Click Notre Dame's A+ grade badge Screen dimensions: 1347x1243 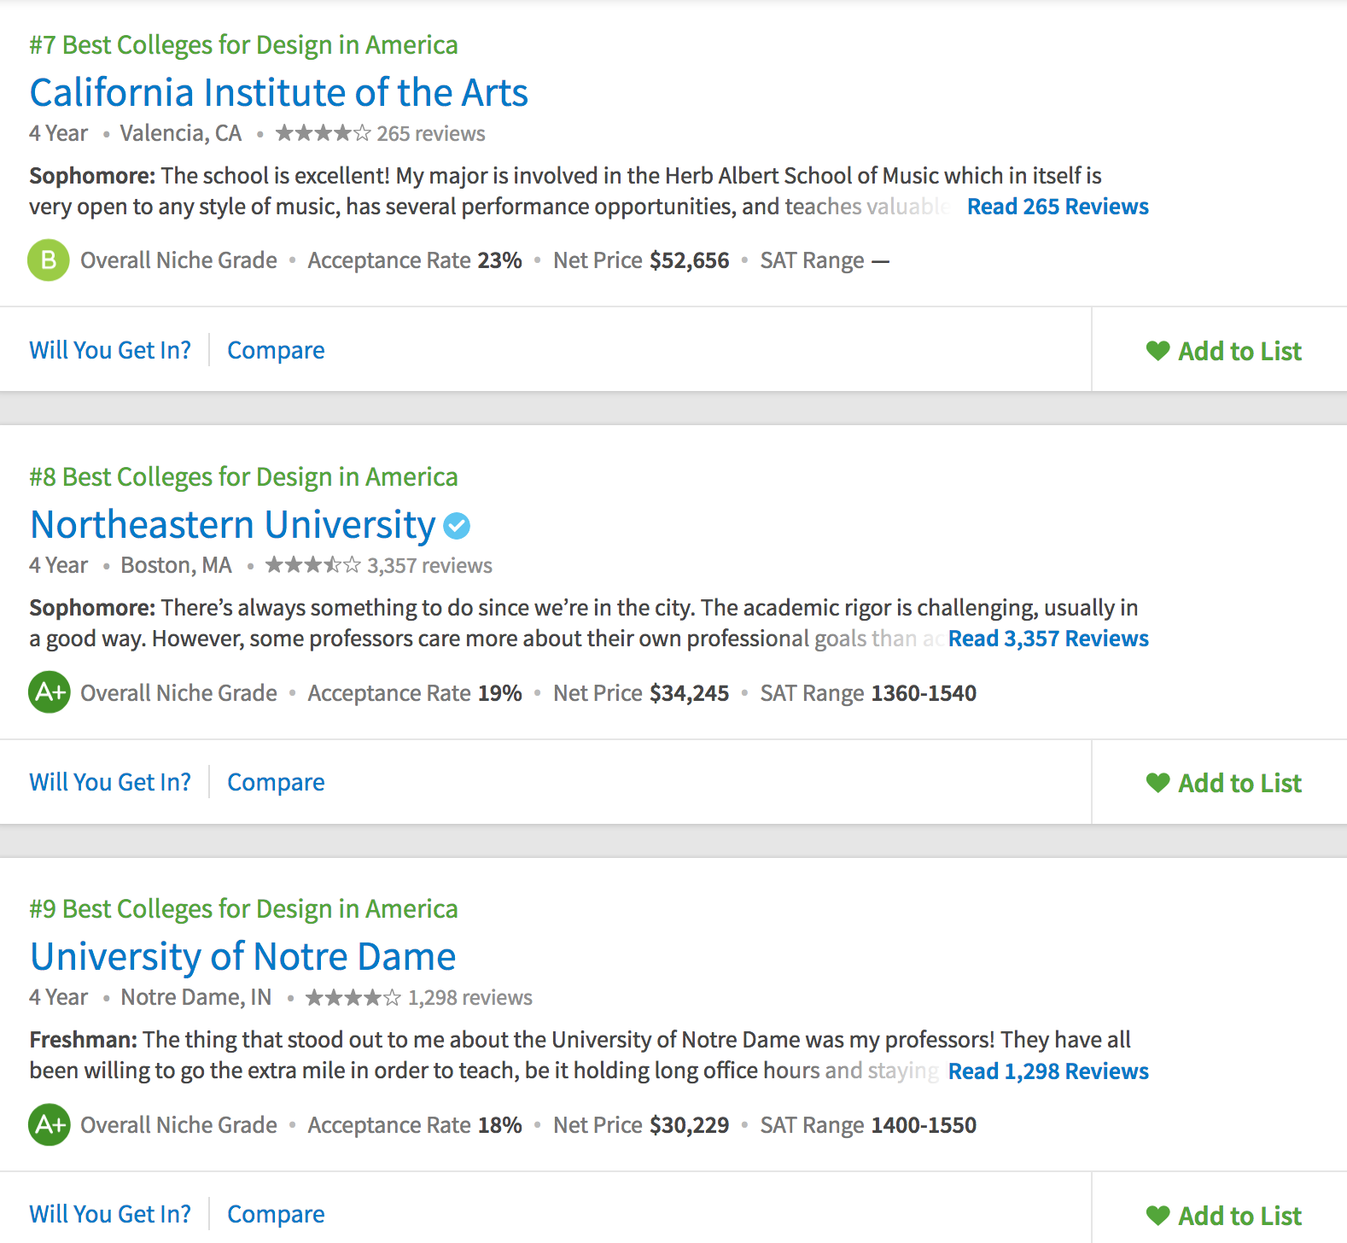(50, 1124)
